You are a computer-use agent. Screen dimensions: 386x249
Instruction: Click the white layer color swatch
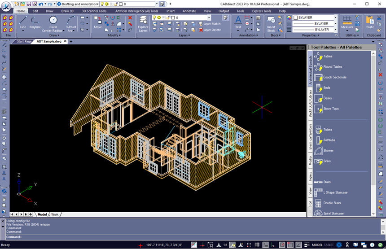click(x=173, y=17)
